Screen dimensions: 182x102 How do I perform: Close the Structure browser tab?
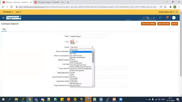tap(31, 2)
